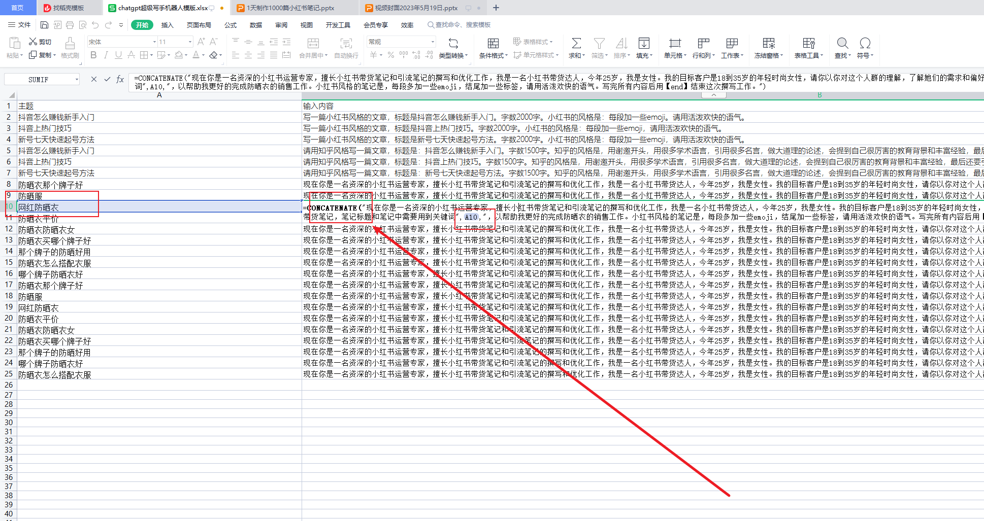Click the Undo arrow icon

tap(95, 25)
